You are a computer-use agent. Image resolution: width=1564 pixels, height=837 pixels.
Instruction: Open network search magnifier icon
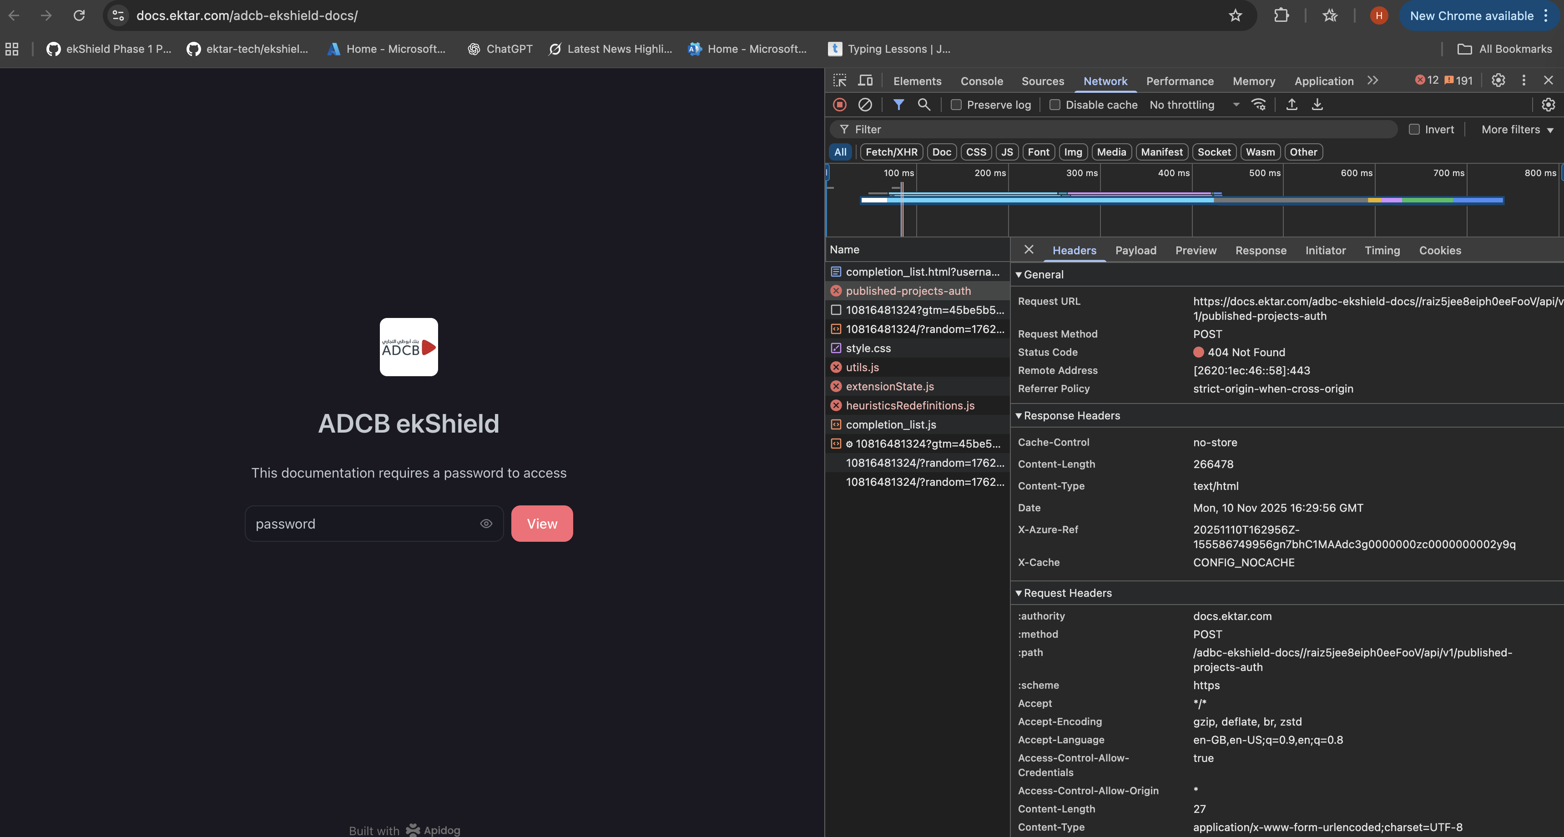(923, 104)
